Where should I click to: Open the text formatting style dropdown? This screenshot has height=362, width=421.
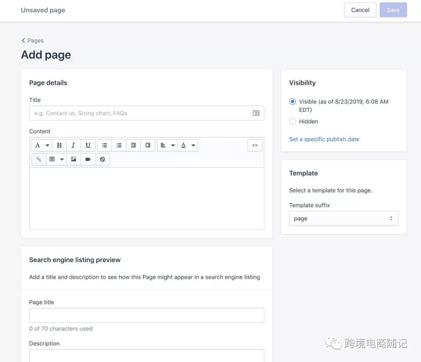pos(42,145)
